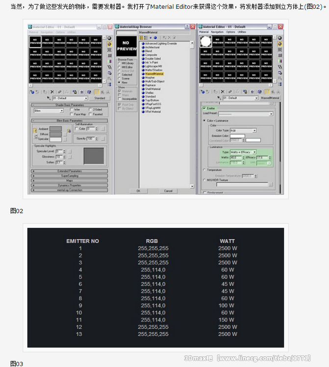Click Get Material icon in left editor

tap(32, 92)
